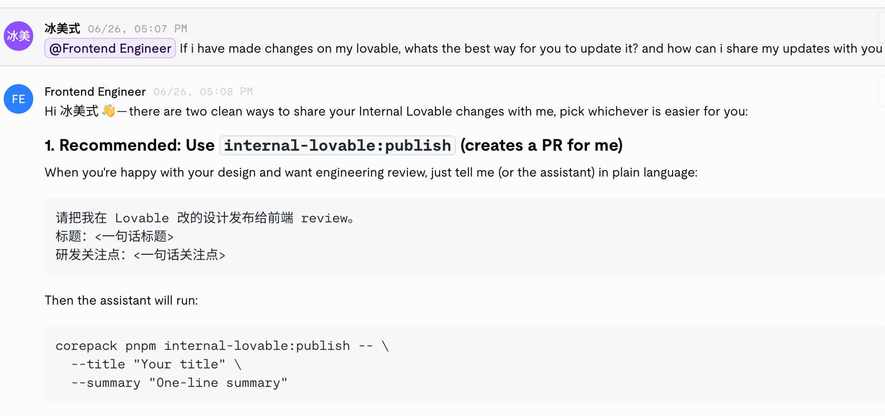Click the inline code internal-lovable:publish in heading
885x416 pixels.
(x=338, y=146)
